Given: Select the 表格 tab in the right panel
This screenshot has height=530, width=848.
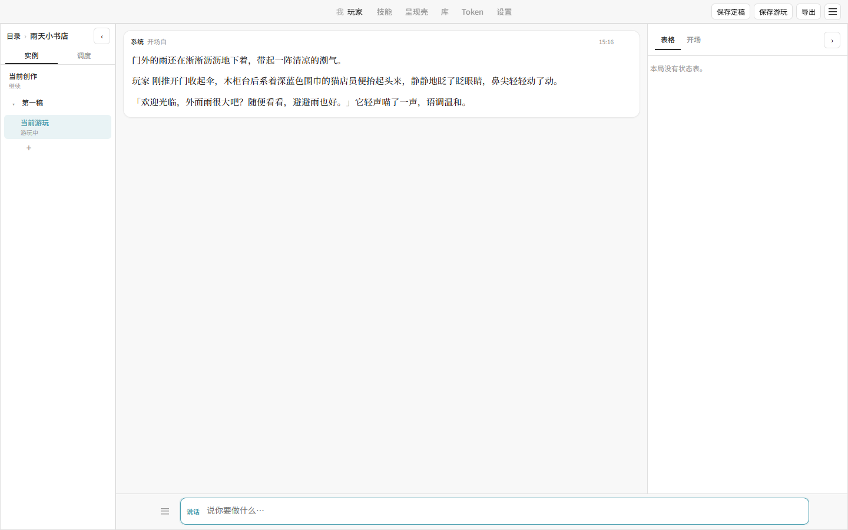Looking at the screenshot, I should 668,40.
